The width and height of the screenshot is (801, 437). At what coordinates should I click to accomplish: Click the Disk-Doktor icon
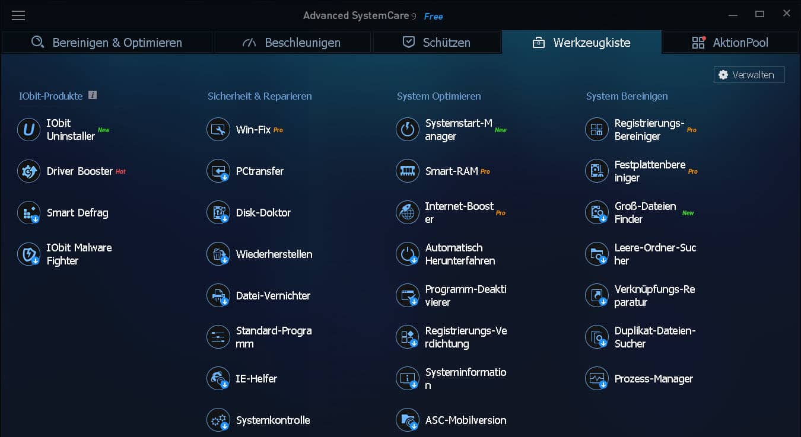point(218,212)
